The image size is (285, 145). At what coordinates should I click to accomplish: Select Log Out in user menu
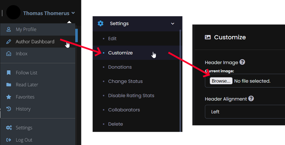tap(38, 140)
